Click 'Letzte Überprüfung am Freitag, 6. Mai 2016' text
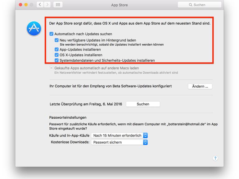 (x=86, y=104)
